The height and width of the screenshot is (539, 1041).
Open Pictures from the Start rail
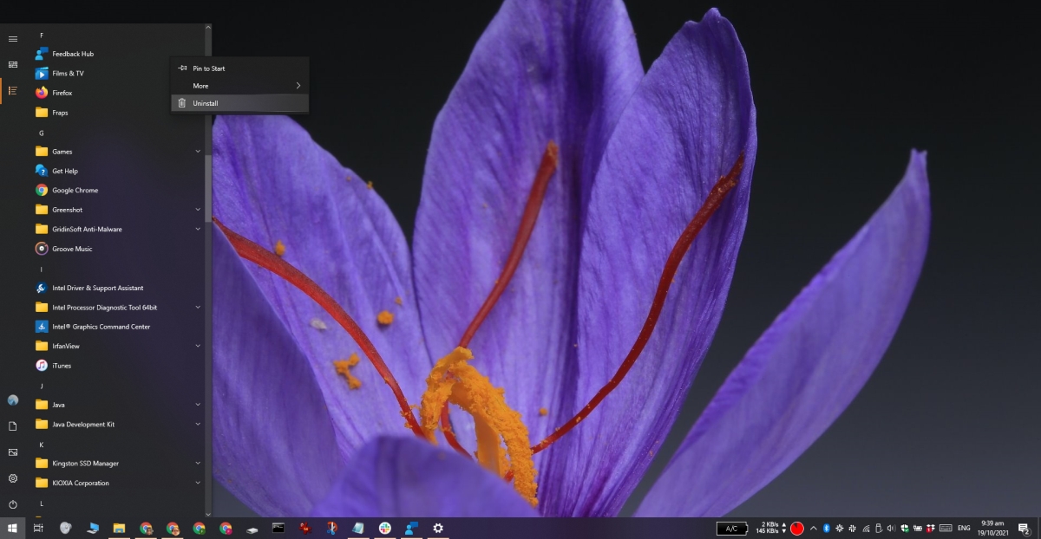pos(13,452)
